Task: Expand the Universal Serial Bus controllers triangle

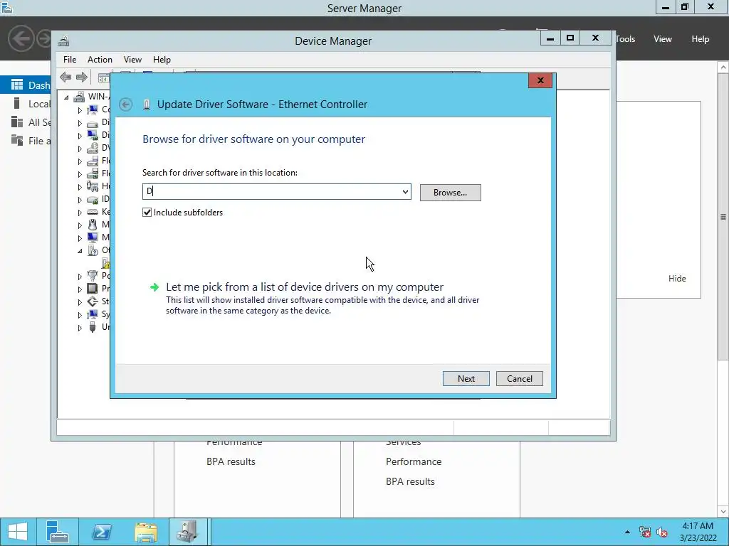Action: pyautogui.click(x=80, y=327)
